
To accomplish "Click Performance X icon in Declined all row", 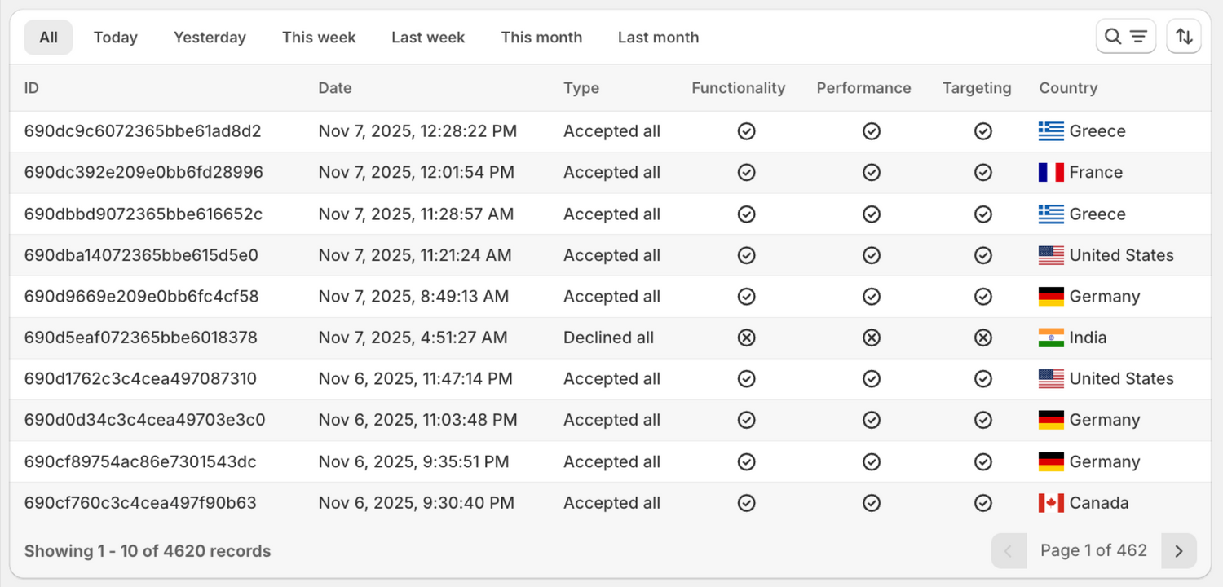I will click(872, 338).
